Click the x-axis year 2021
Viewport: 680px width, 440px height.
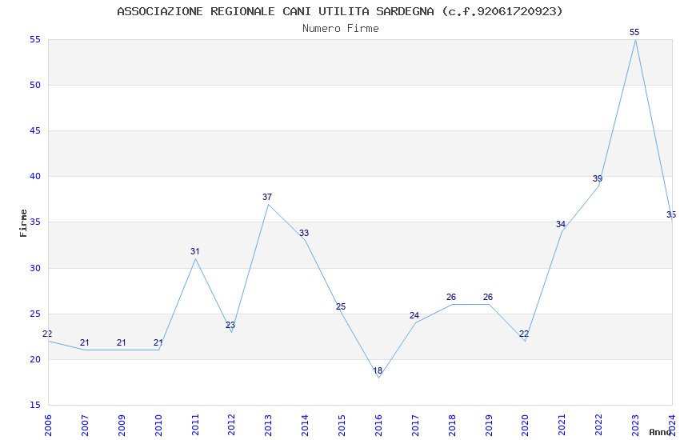[562, 425]
